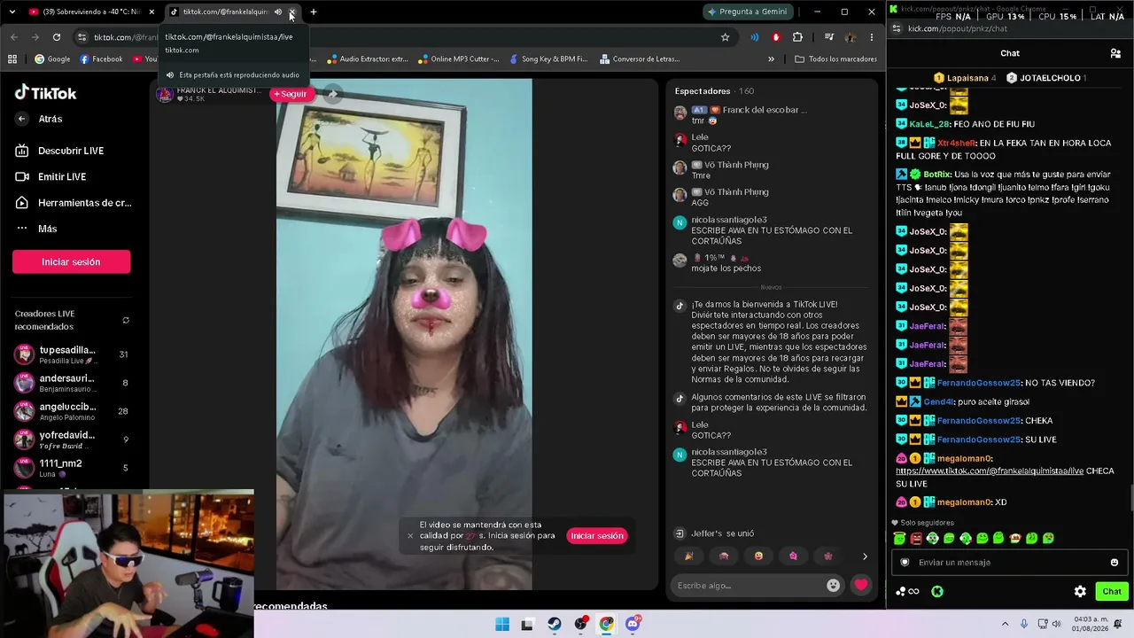Open the Chrome apps grid in the bookmarks bar
1134x638 pixels.
(12, 59)
